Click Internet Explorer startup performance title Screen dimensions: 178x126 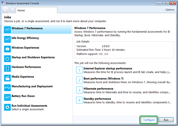(x=108, y=68)
